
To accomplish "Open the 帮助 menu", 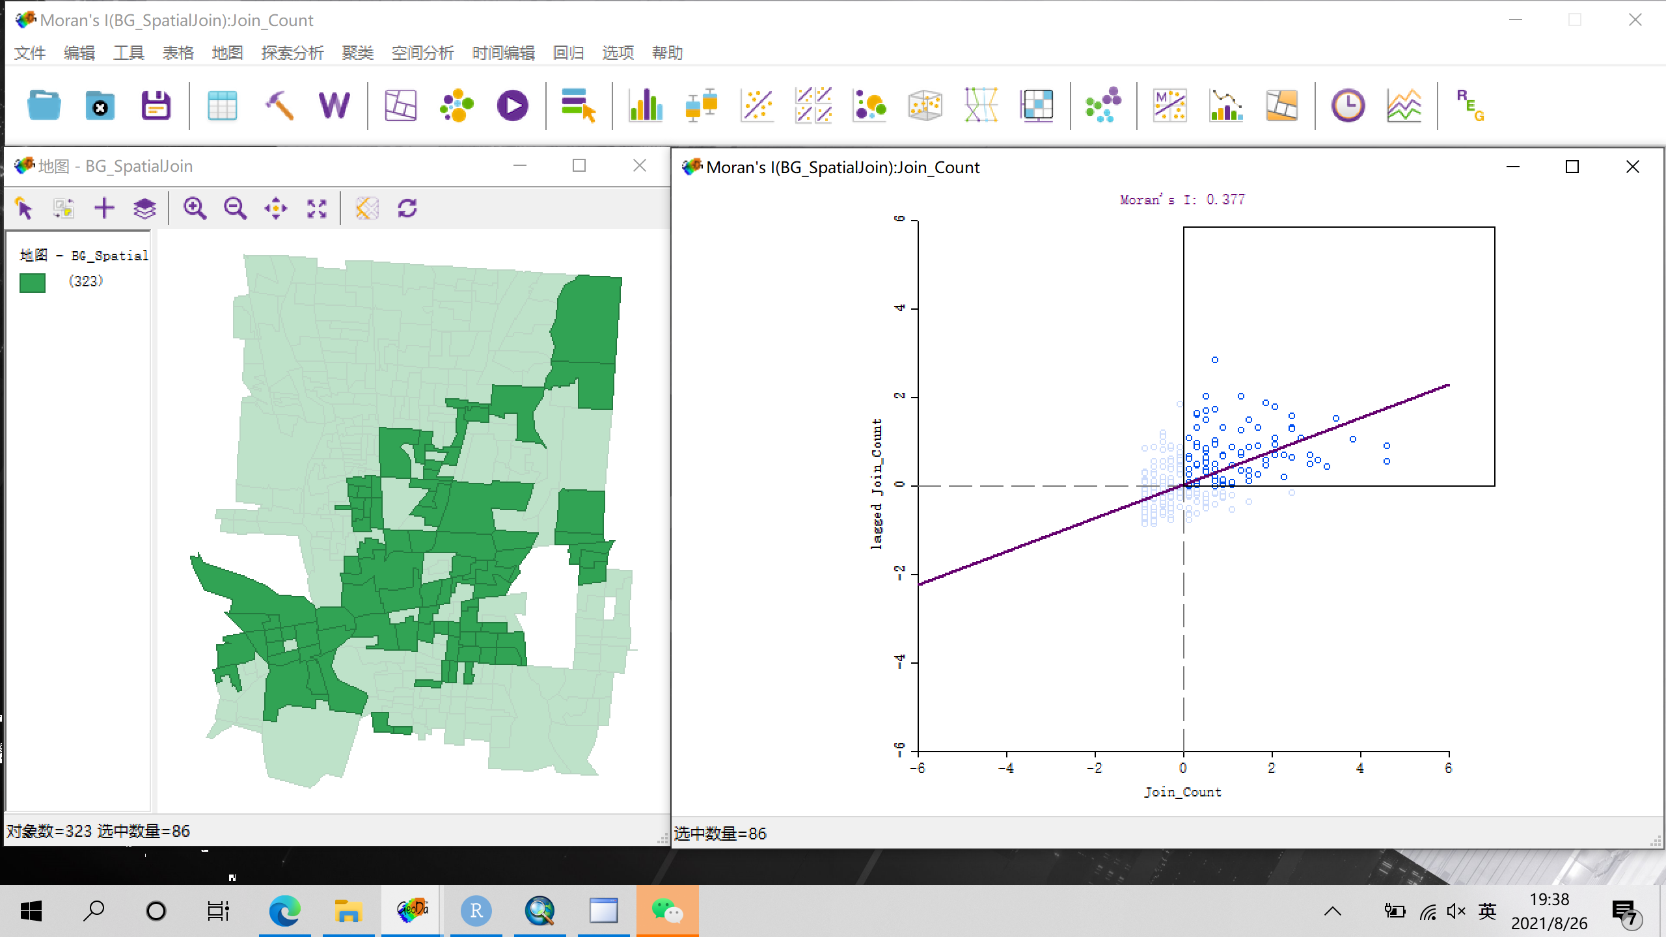I will tap(668, 53).
